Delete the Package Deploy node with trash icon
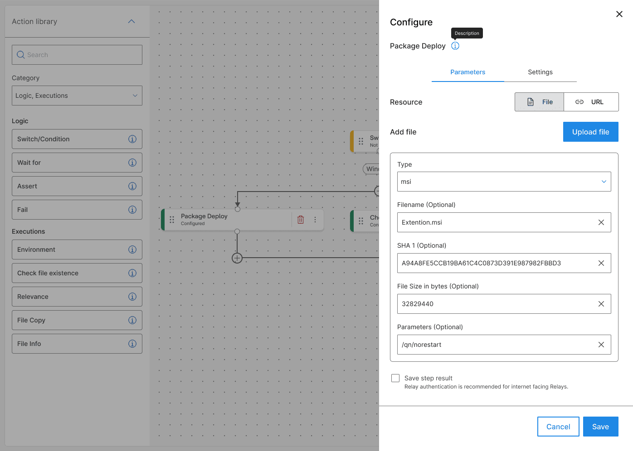This screenshot has width=633, height=451. tap(301, 220)
